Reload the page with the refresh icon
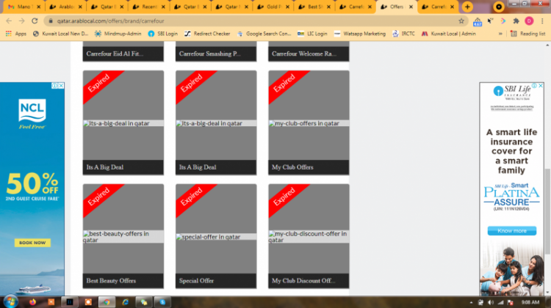This screenshot has width=551, height=308. coord(35,21)
